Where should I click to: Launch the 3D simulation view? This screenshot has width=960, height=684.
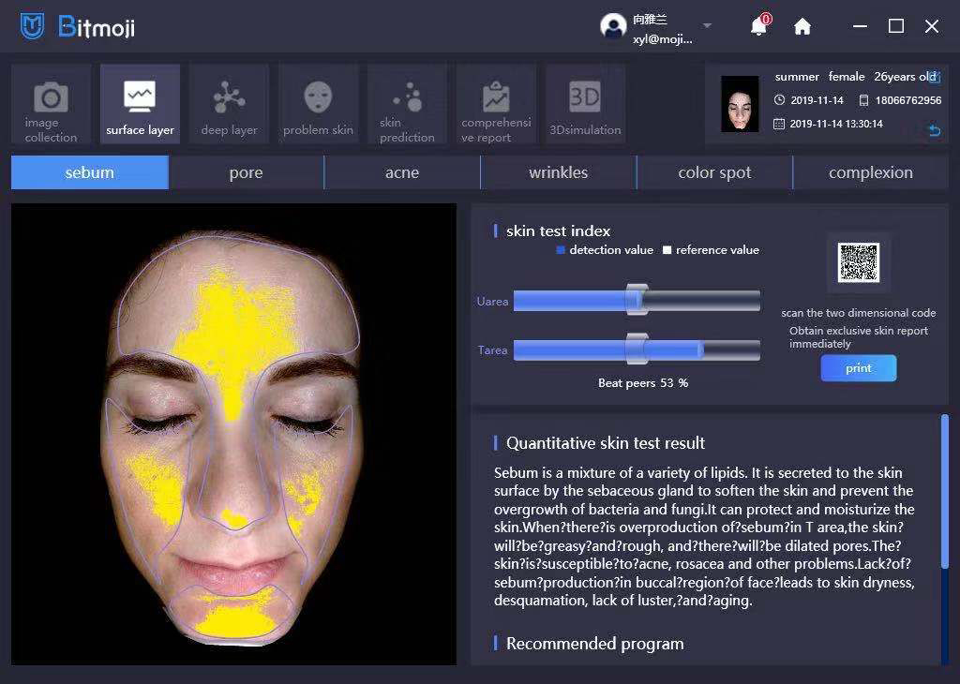[585, 103]
